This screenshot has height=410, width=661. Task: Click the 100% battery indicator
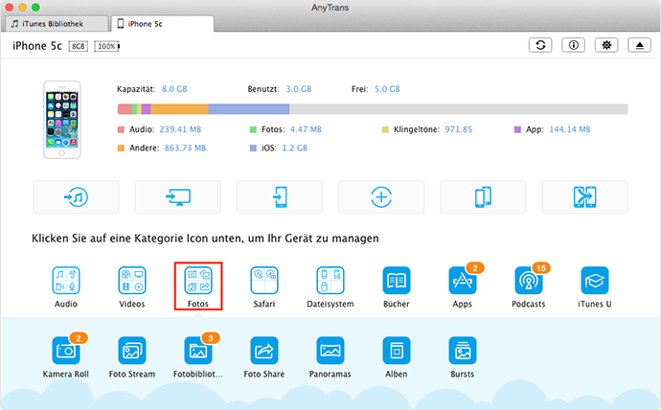(x=106, y=46)
